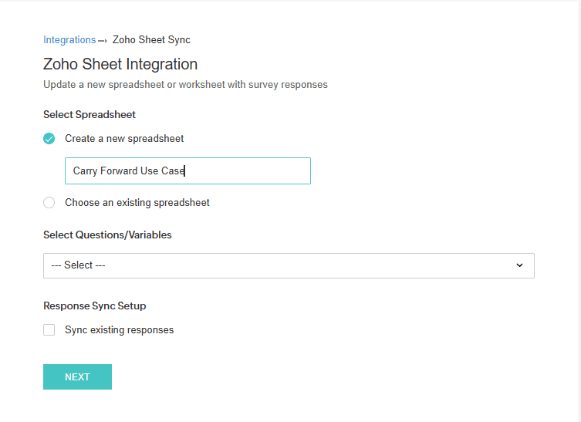Click the Zoho Sheet Sync breadcrumb
This screenshot has height=422, width=581.
pos(151,40)
